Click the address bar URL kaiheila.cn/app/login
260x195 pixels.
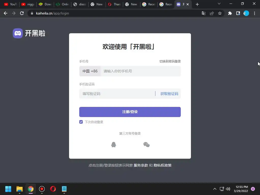[x=52, y=13]
